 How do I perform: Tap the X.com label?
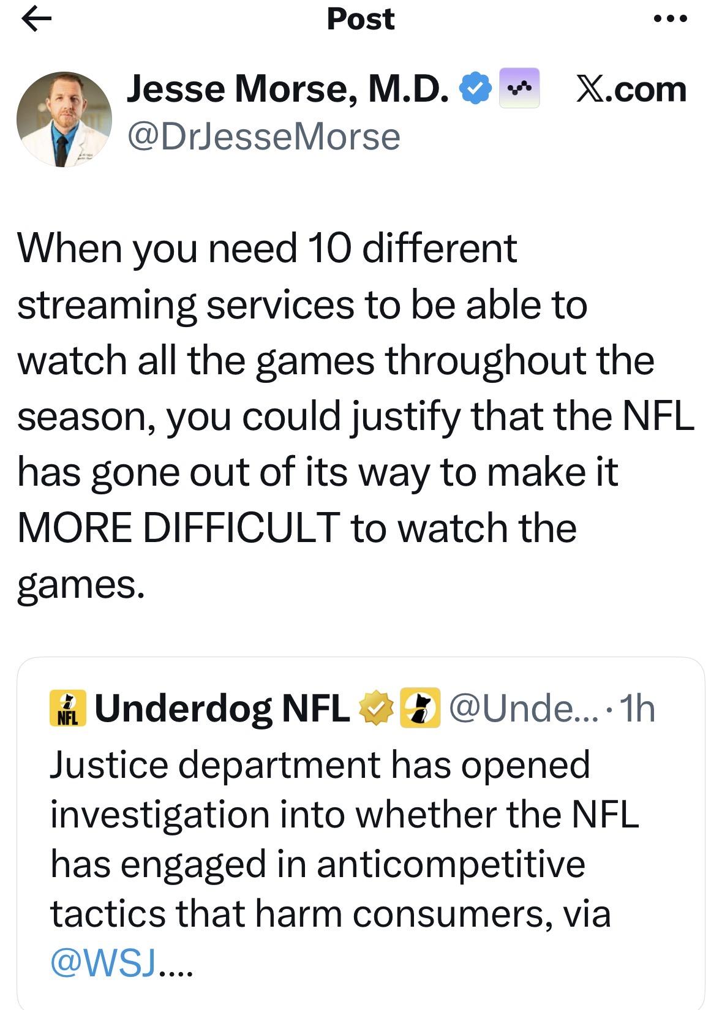(x=631, y=89)
